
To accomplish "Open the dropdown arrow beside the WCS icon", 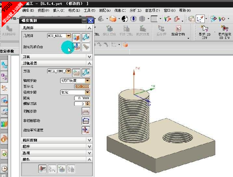I will 206,19.
